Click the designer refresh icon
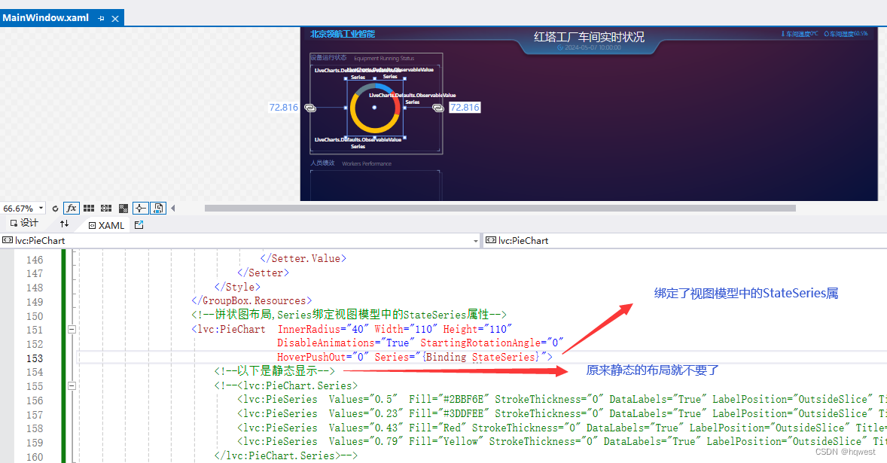 pos(55,208)
